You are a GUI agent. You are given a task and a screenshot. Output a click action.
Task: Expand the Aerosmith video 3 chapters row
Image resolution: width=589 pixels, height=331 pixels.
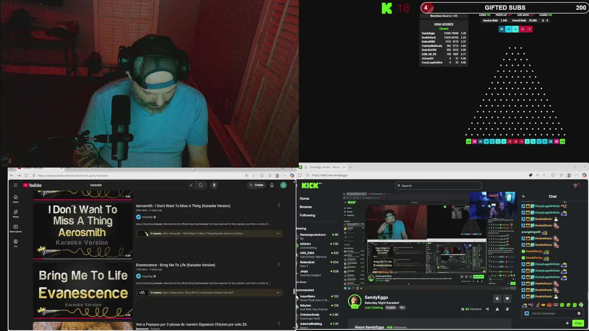(x=209, y=234)
